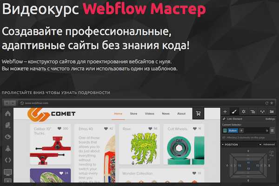Open the code export brackets icon
This screenshot has height=186, width=279.
tap(8, 160)
